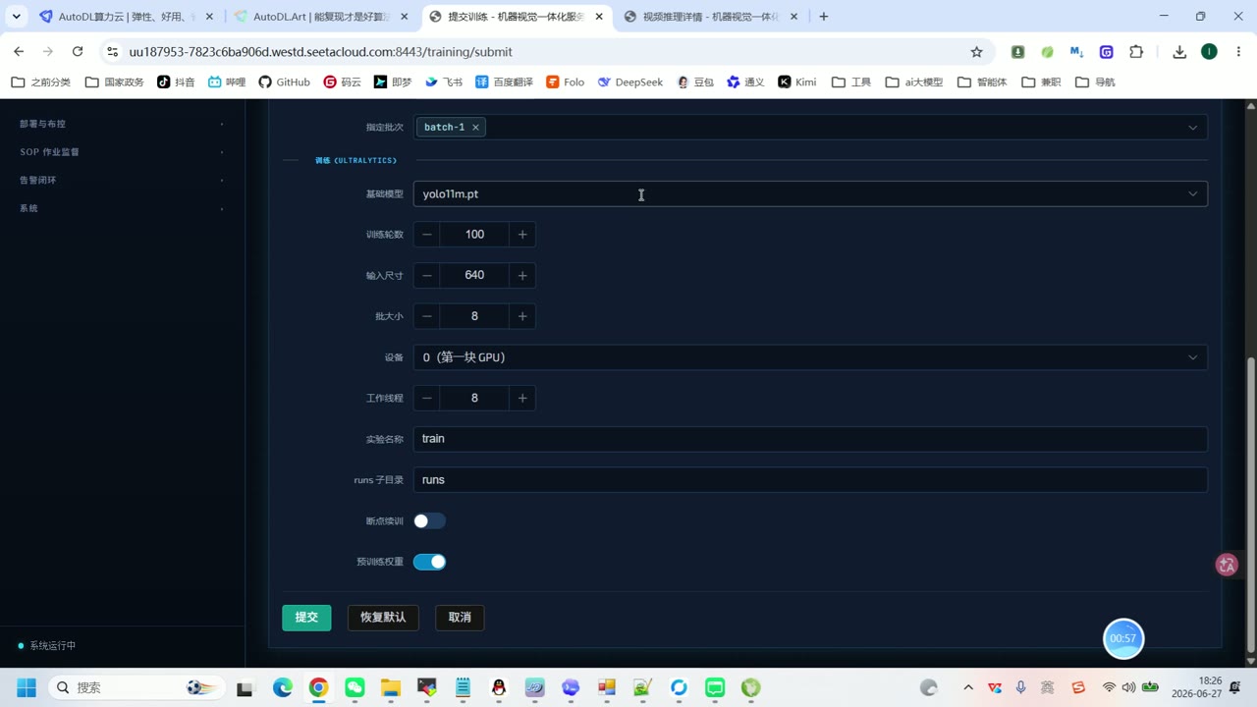Open the ai大模型 bookmarks folder

[913, 82]
